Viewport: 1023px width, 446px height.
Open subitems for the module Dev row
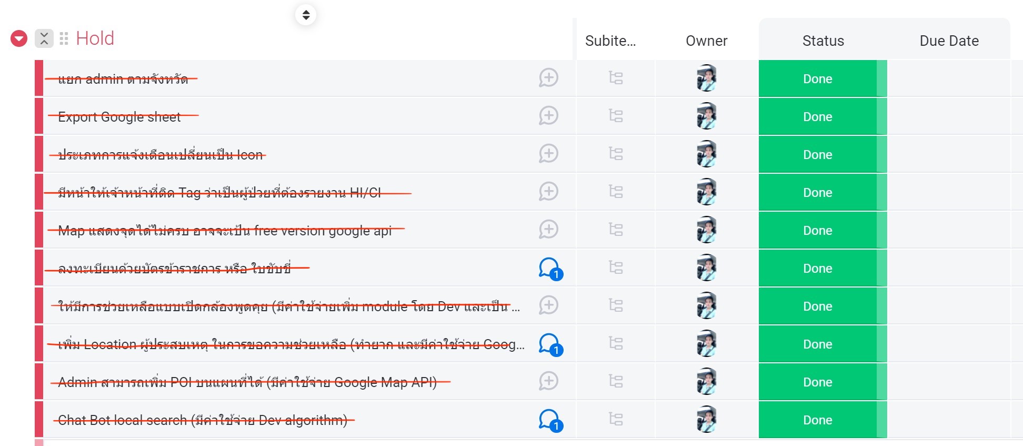point(616,305)
